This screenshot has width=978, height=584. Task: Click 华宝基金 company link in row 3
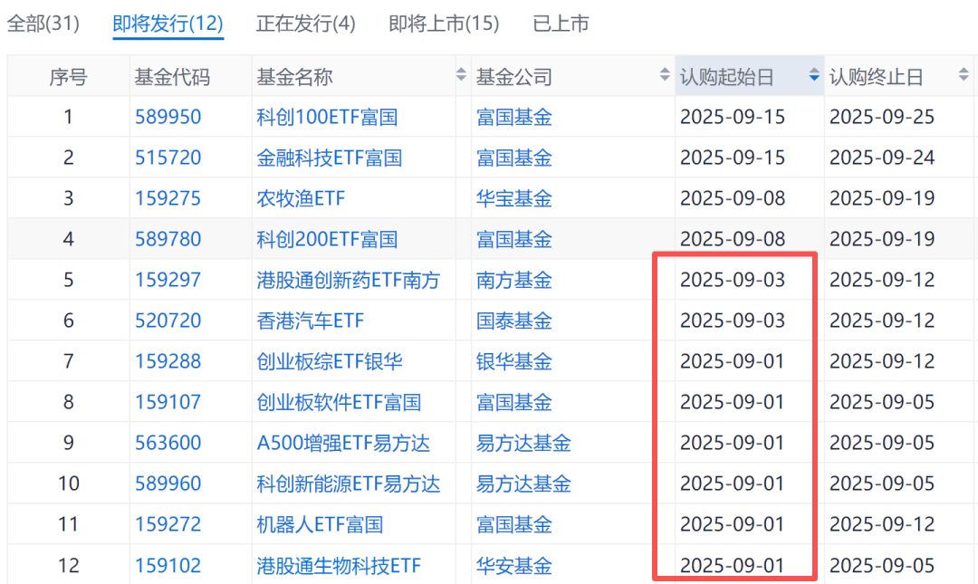coord(514,198)
